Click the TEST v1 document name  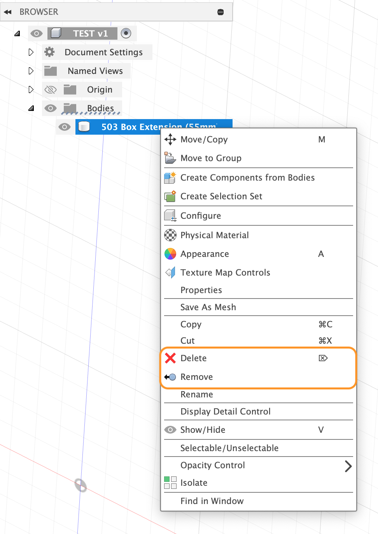coord(90,33)
